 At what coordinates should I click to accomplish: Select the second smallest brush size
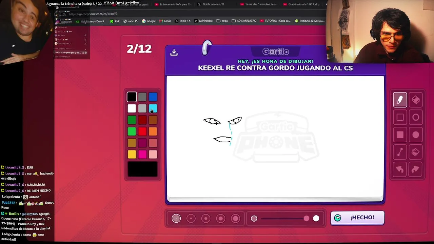191,219
